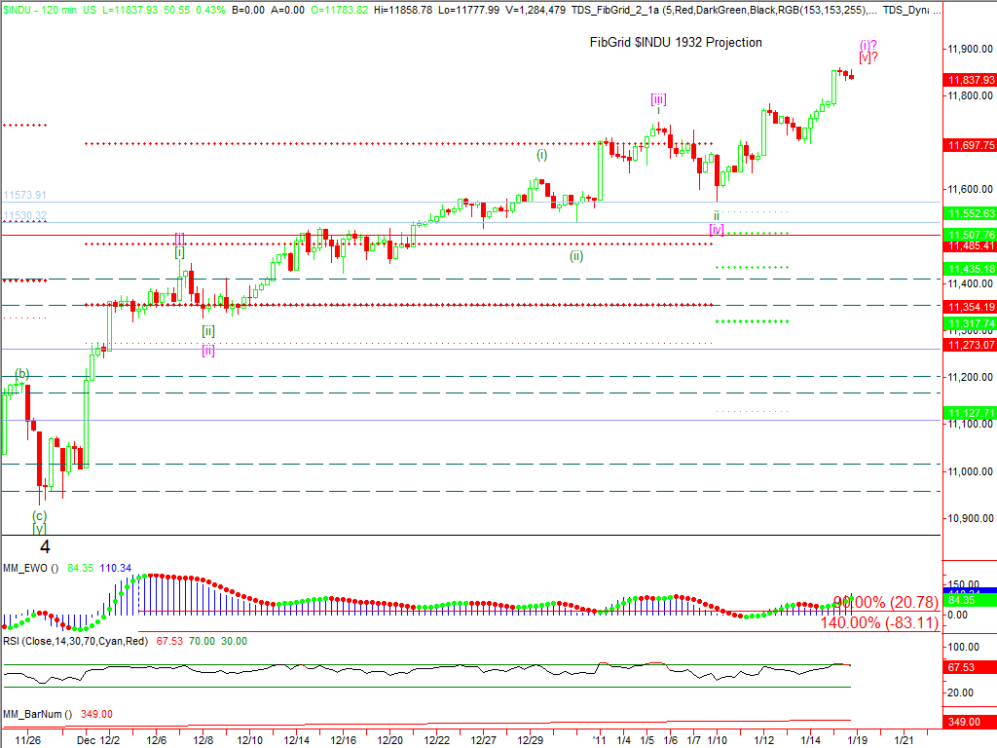Screen dimensions: 997x748
Task: Select the 12/20 date on time axis
Action: (x=388, y=740)
